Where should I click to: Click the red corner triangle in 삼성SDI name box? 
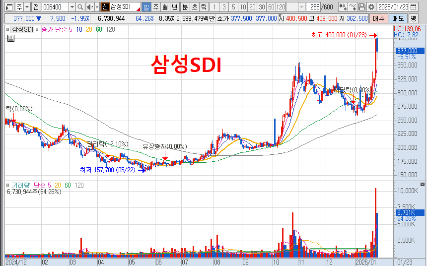[139, 9]
